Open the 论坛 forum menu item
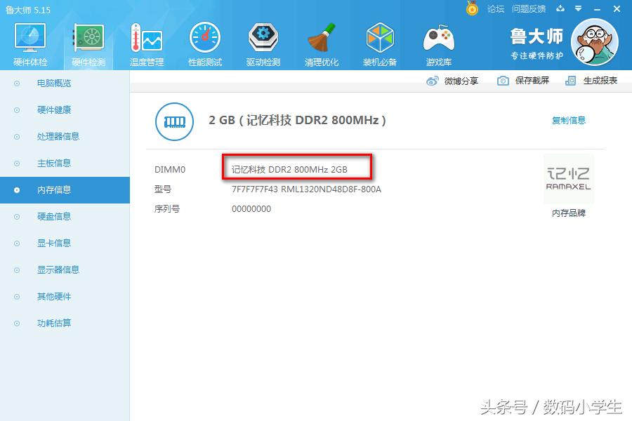 [495, 9]
